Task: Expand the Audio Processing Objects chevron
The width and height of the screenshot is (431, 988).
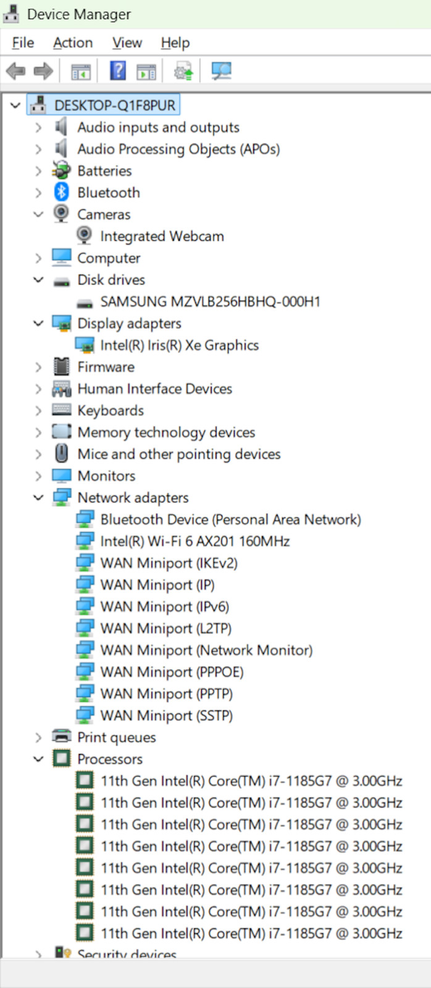Action: pyautogui.click(x=38, y=149)
